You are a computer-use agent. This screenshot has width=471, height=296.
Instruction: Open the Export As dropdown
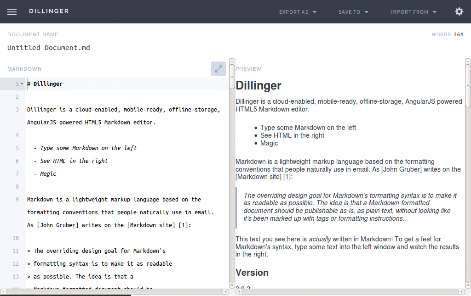(298, 12)
